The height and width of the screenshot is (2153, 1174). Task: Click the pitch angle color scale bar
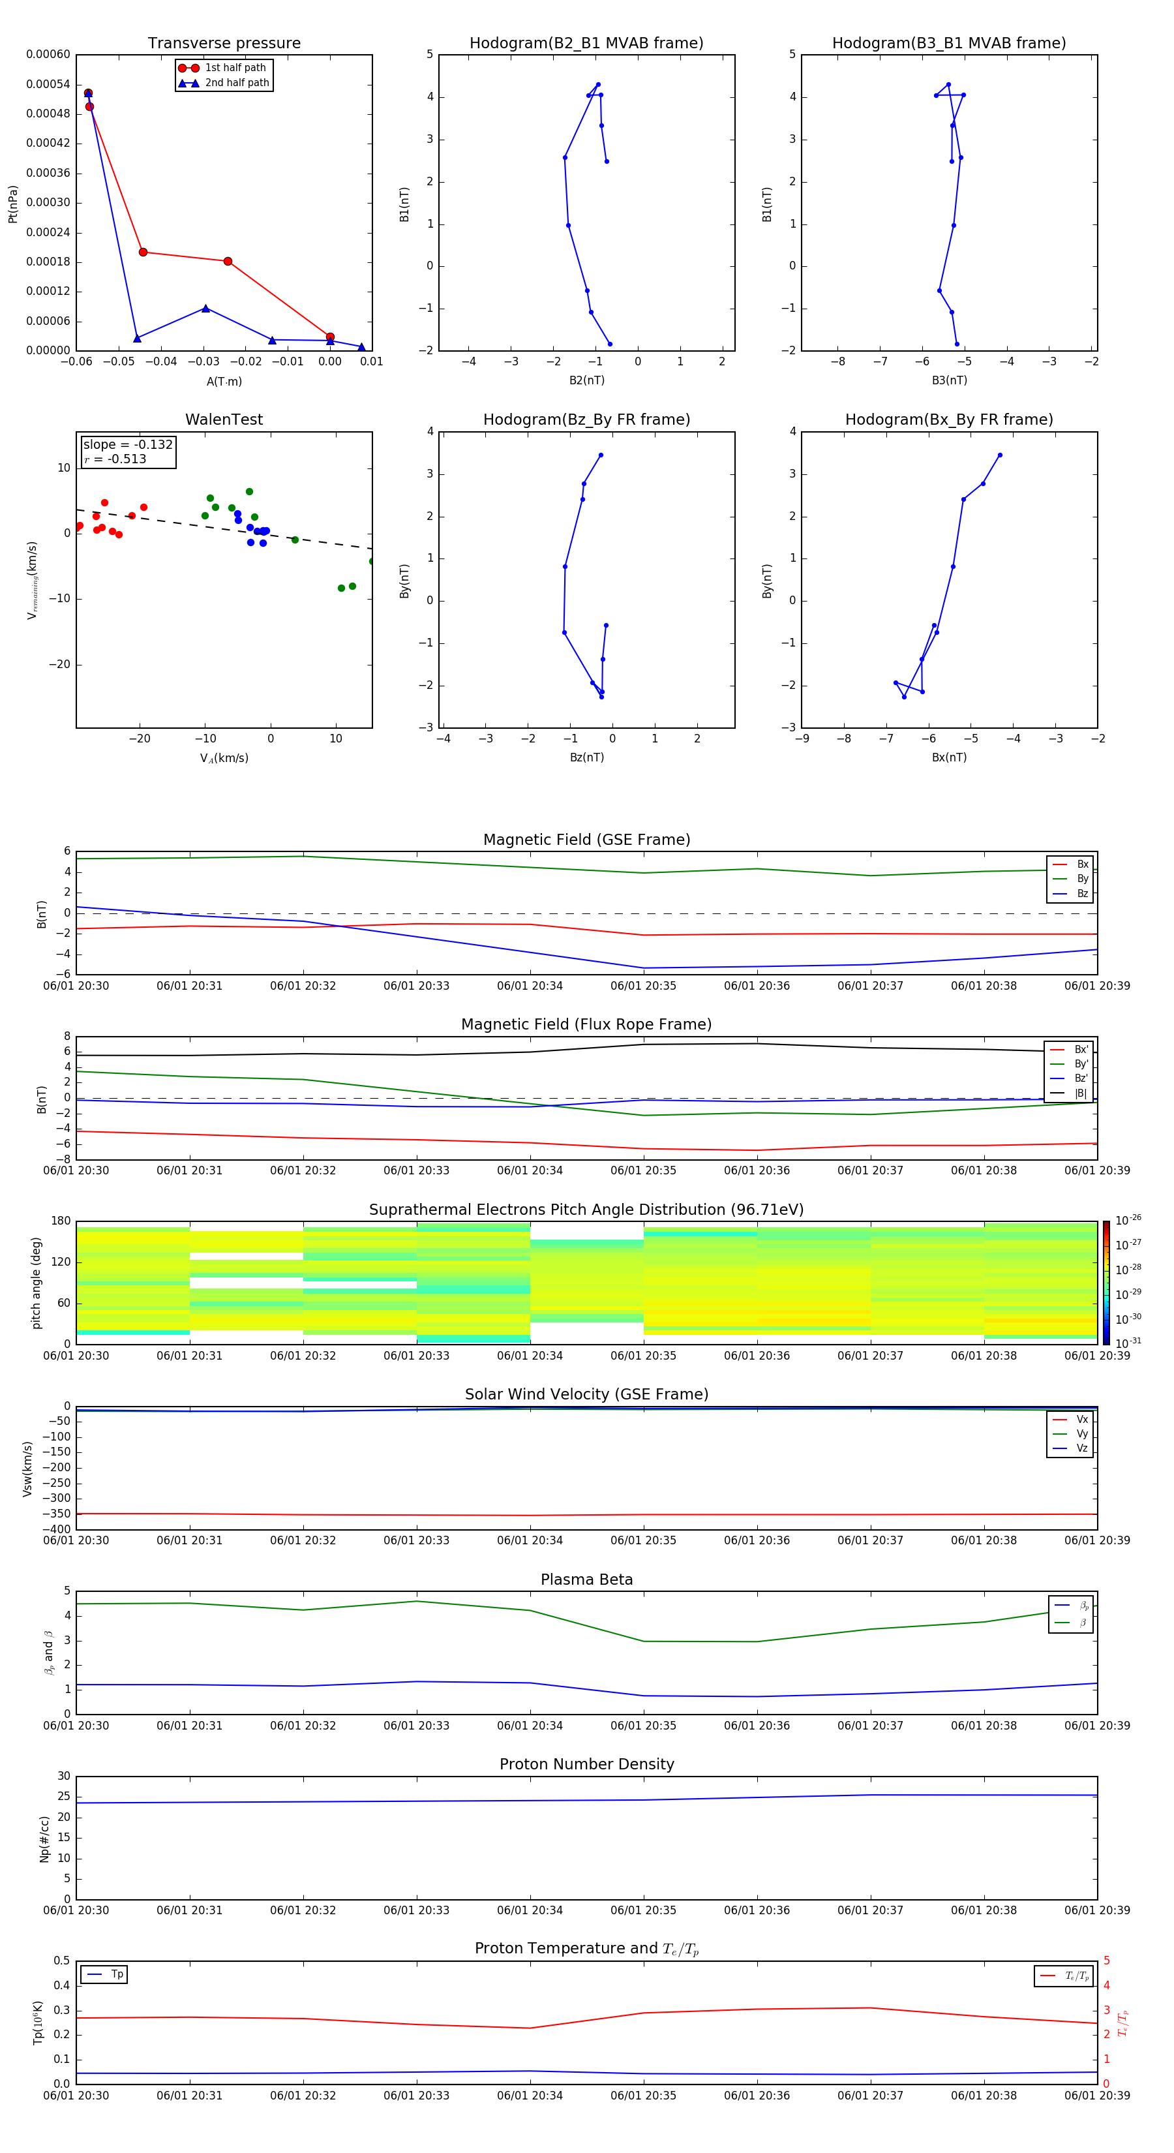click(x=1106, y=1283)
